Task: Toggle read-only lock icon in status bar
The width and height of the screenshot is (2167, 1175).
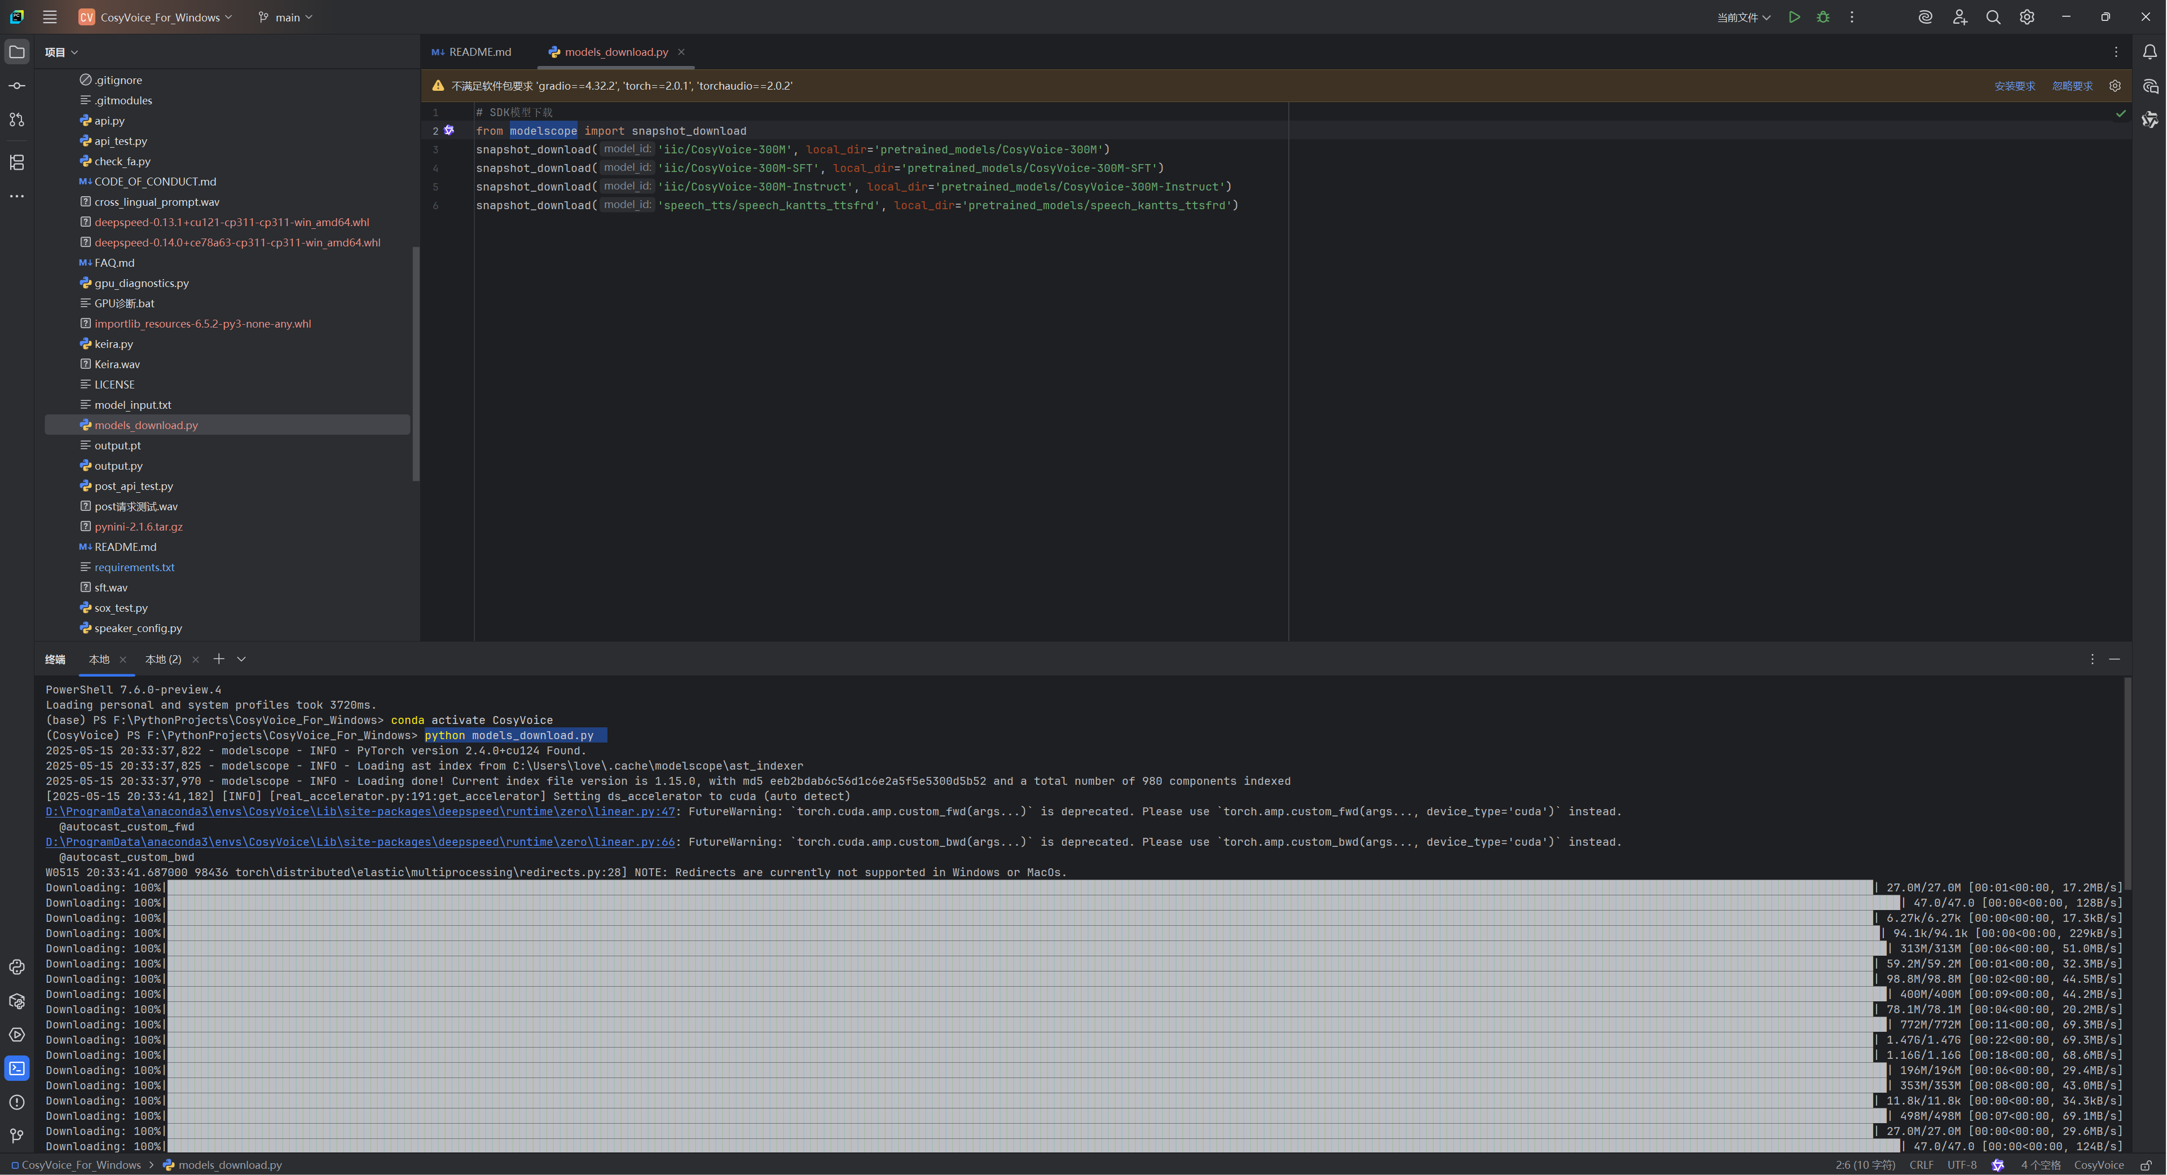Action: tap(2146, 1165)
